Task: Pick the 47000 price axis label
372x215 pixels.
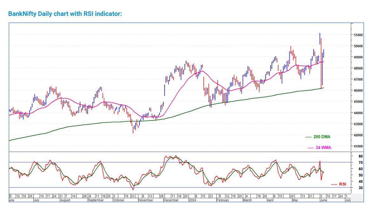Action: [358, 80]
